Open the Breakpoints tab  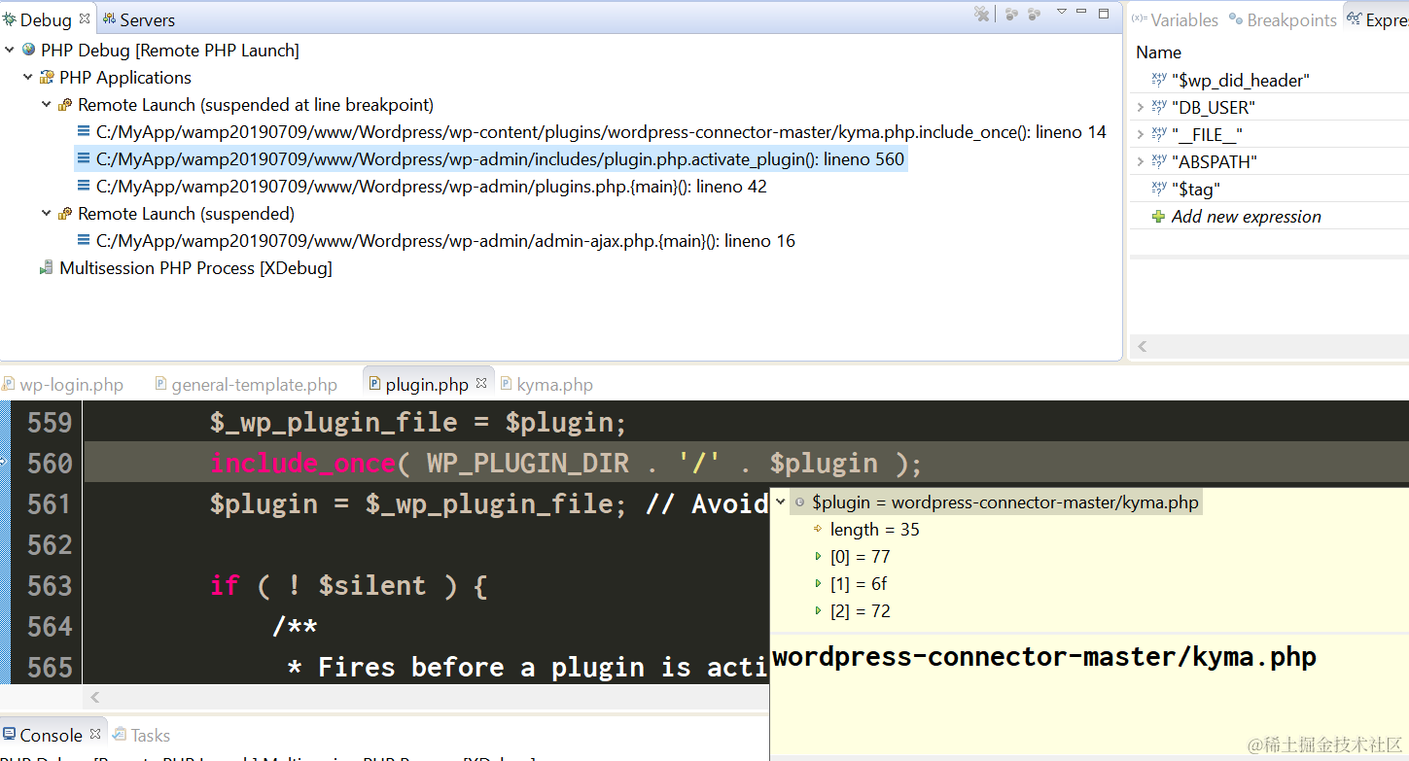point(1283,19)
